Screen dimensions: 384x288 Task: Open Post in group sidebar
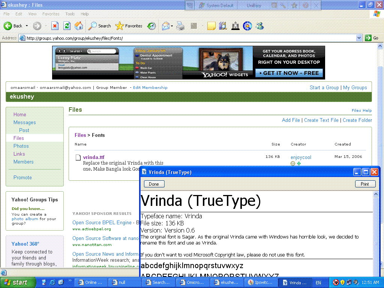(x=24, y=130)
